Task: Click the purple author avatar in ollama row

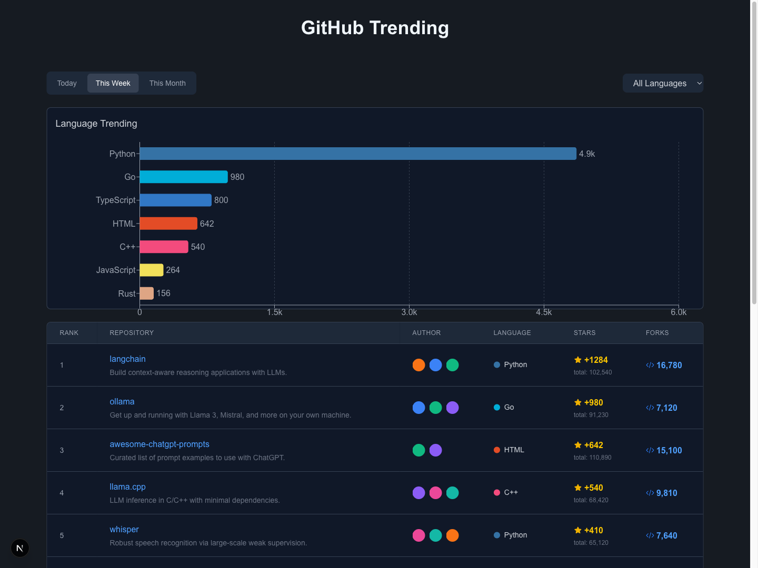Action: [453, 408]
